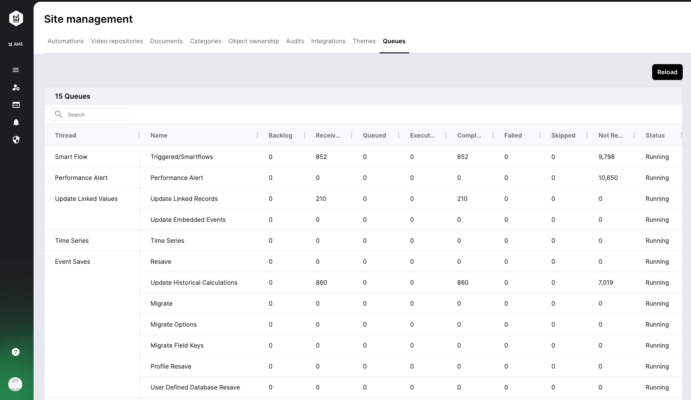This screenshot has width=691, height=400.
Task: Sort by Backlog column header
Action: [281, 135]
